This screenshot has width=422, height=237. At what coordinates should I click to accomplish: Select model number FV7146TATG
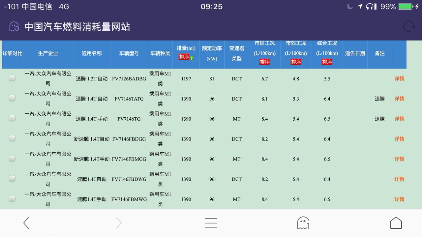point(129,99)
